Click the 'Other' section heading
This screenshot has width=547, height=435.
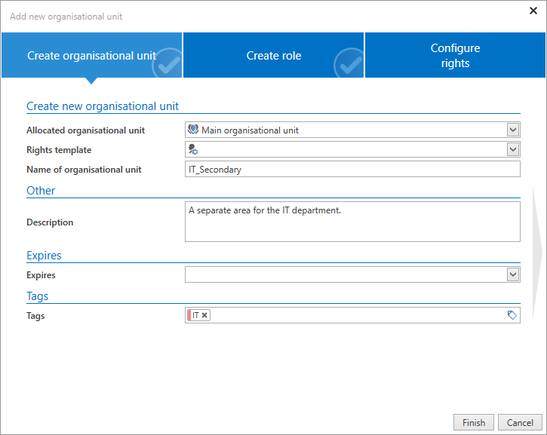click(x=41, y=190)
